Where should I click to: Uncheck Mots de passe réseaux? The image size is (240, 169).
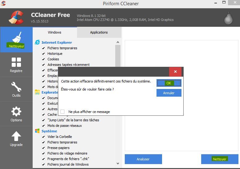pos(43,126)
